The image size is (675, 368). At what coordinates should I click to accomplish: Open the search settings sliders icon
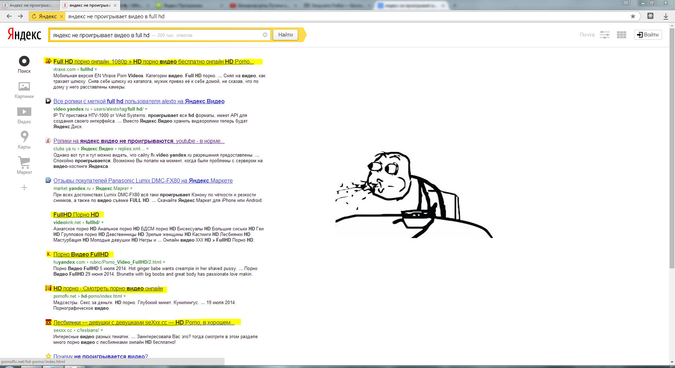coord(604,35)
